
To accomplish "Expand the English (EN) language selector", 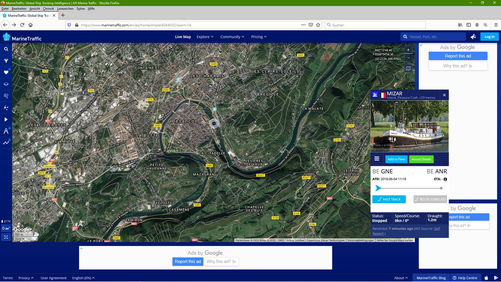I will point(83,278).
